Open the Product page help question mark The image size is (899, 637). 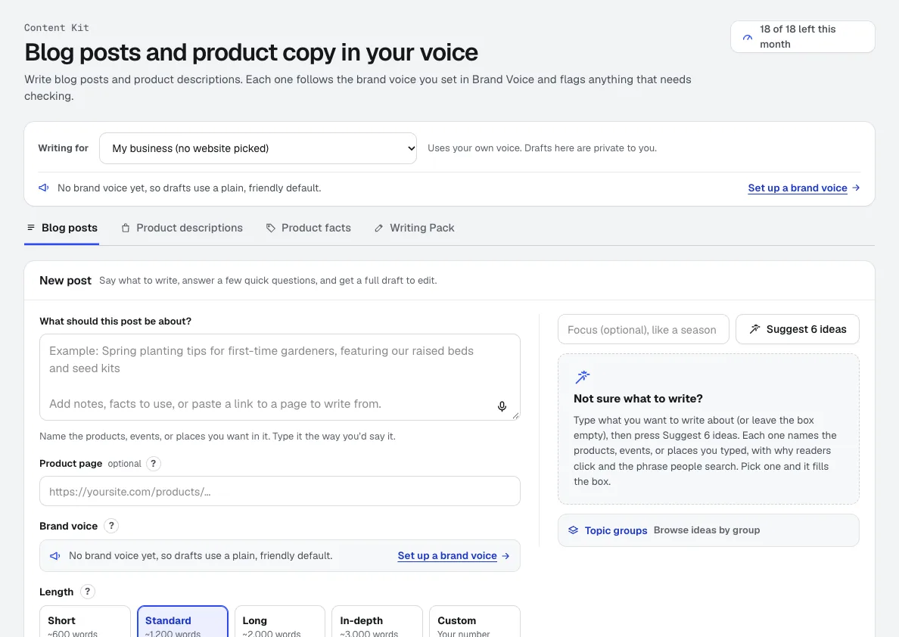(x=153, y=464)
